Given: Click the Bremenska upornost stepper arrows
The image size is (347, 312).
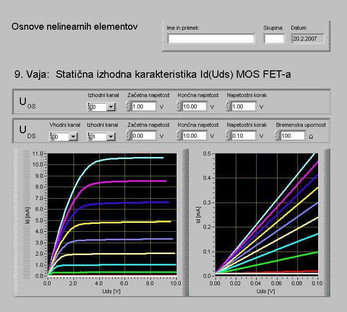Looking at the screenshot, I should click(277, 136).
